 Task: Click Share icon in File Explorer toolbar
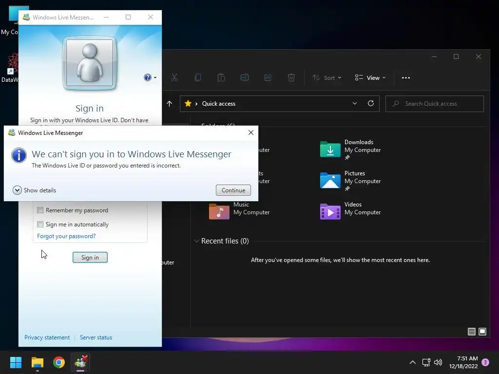[268, 77]
